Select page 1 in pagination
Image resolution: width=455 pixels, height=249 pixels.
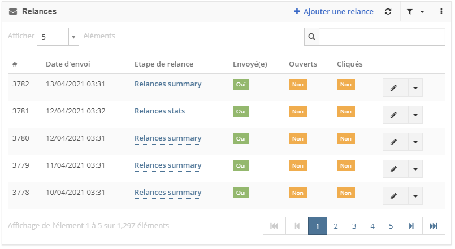coord(318,226)
